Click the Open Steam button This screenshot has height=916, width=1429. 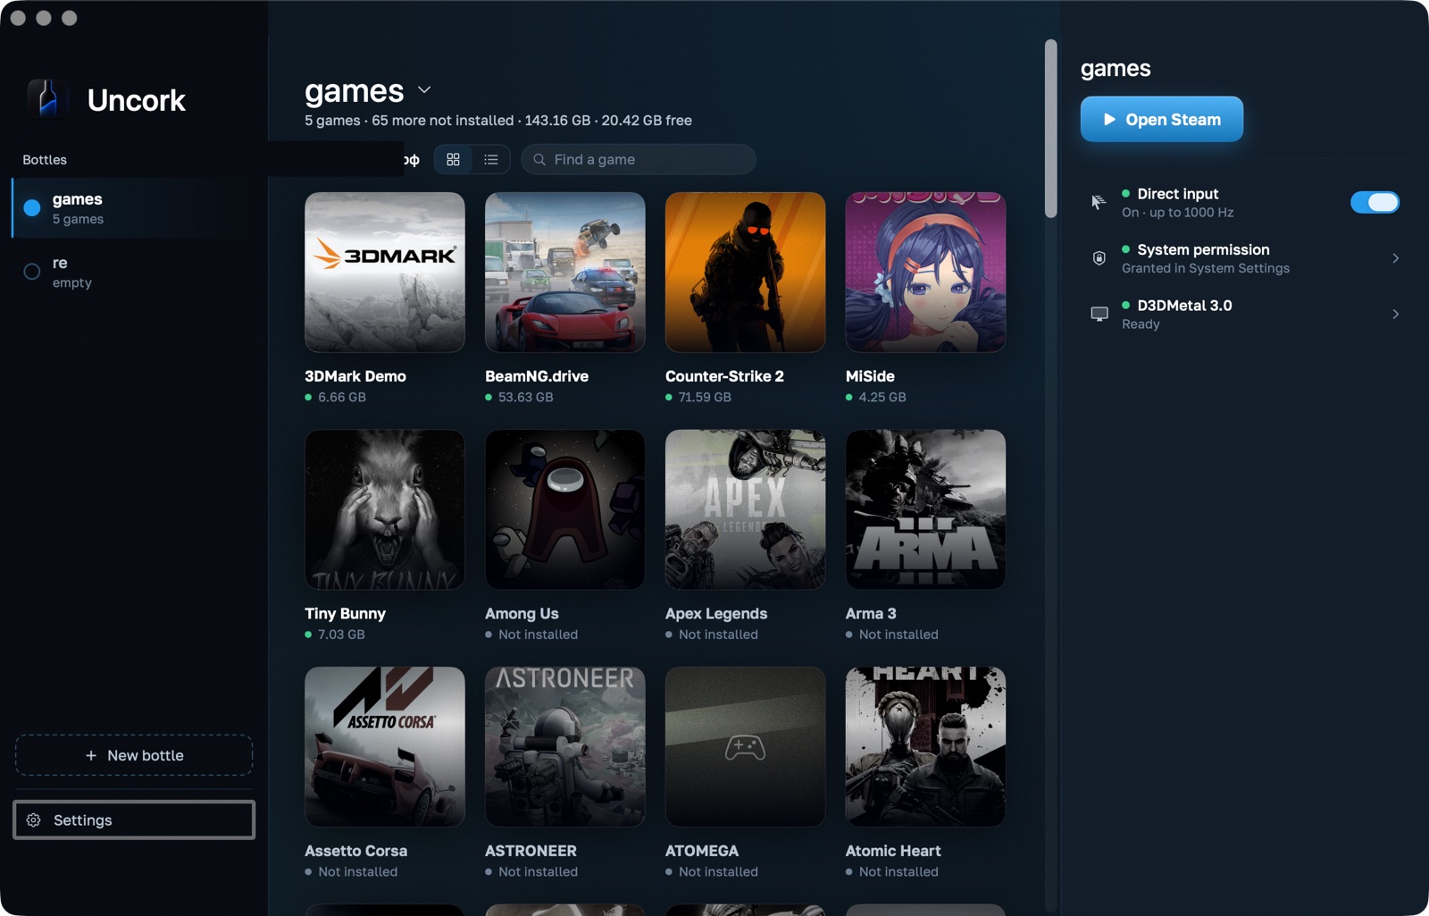pyautogui.click(x=1161, y=119)
